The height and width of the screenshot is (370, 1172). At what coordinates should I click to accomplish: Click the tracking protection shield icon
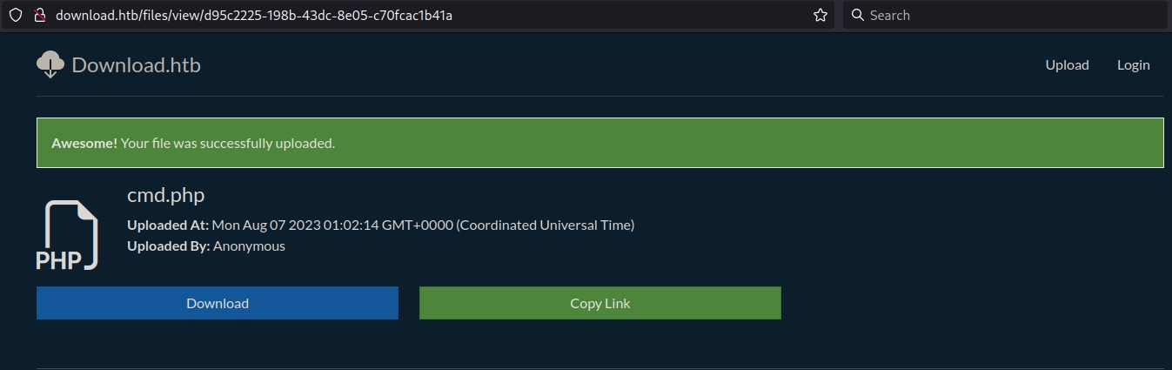click(x=15, y=15)
